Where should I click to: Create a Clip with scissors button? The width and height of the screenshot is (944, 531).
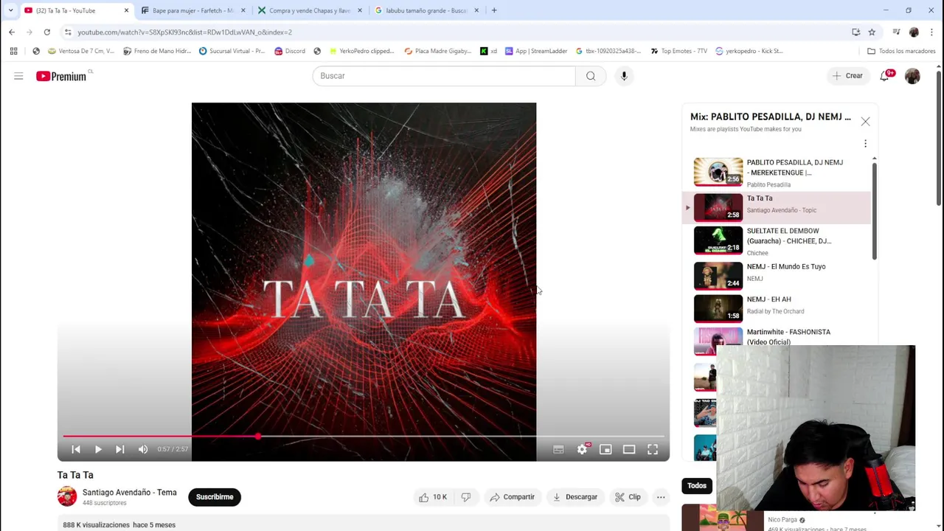(628, 497)
